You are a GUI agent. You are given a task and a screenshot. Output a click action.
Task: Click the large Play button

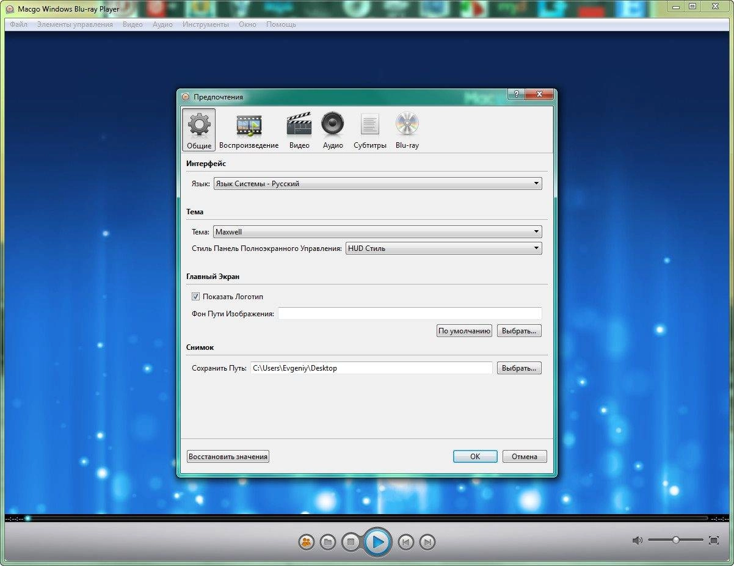377,542
